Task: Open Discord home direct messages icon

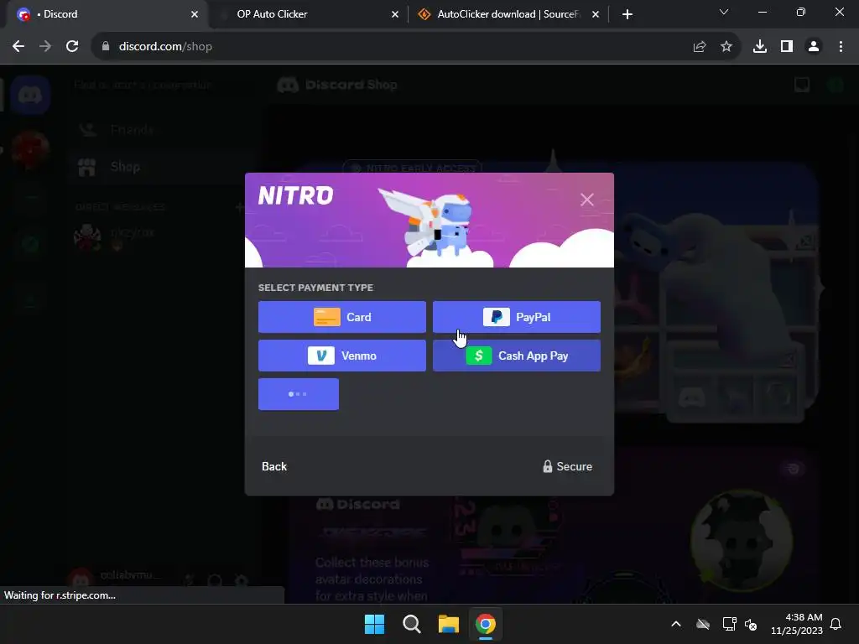Action: tap(30, 96)
